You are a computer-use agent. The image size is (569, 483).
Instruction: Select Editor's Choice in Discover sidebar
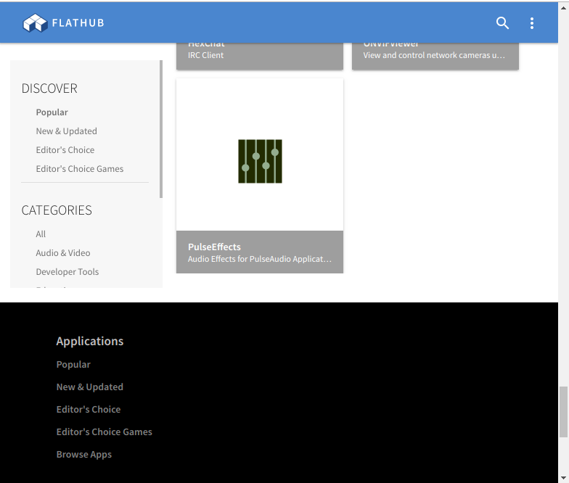point(65,150)
